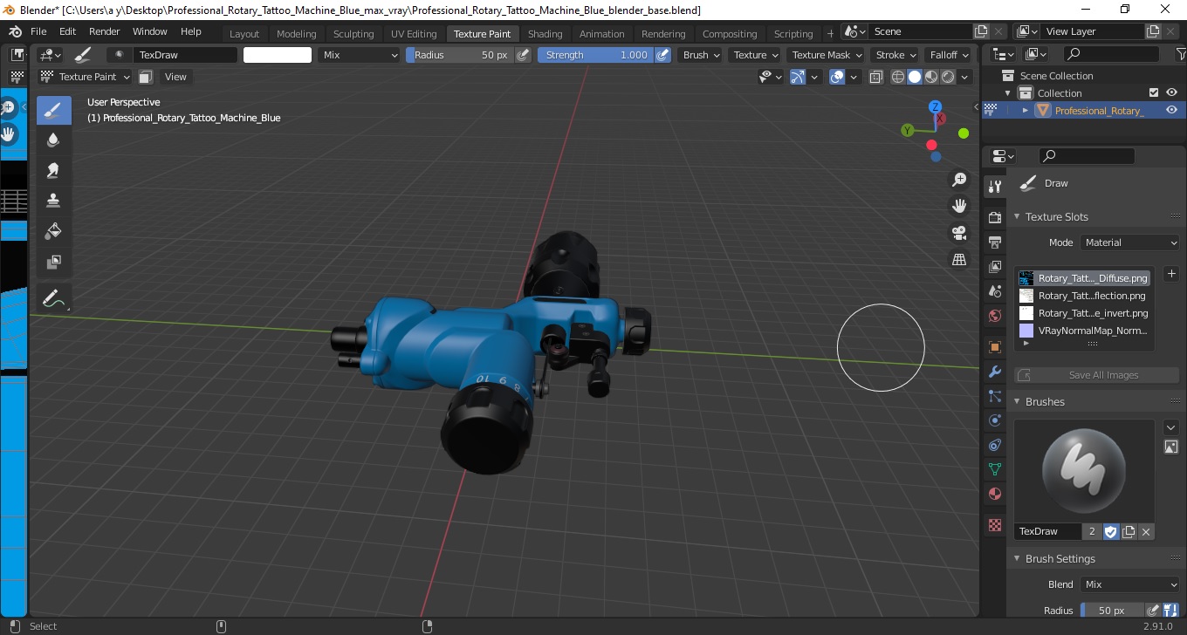Switch to the UV Editing workspace tab
The image size is (1187, 635).
click(x=414, y=34)
